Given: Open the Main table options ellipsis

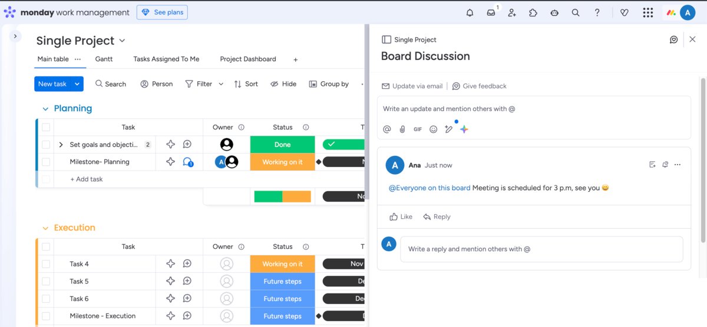Looking at the screenshot, I should tap(78, 59).
